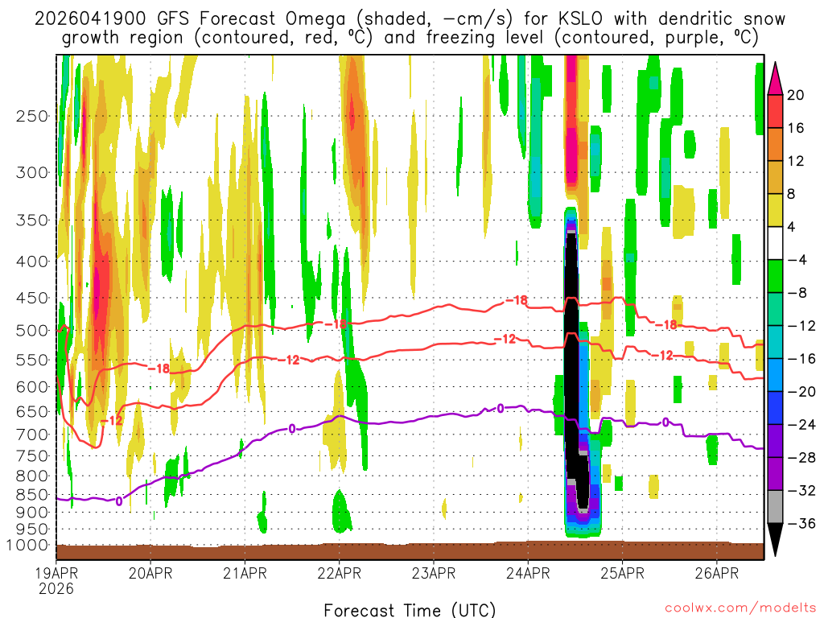Click the 22APR date label on the time axis
The image size is (824, 618).
coord(340,573)
